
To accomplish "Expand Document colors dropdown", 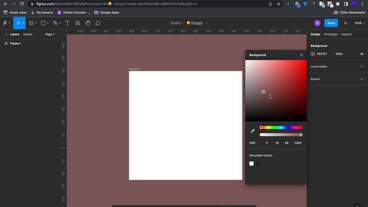I will coord(262,155).
